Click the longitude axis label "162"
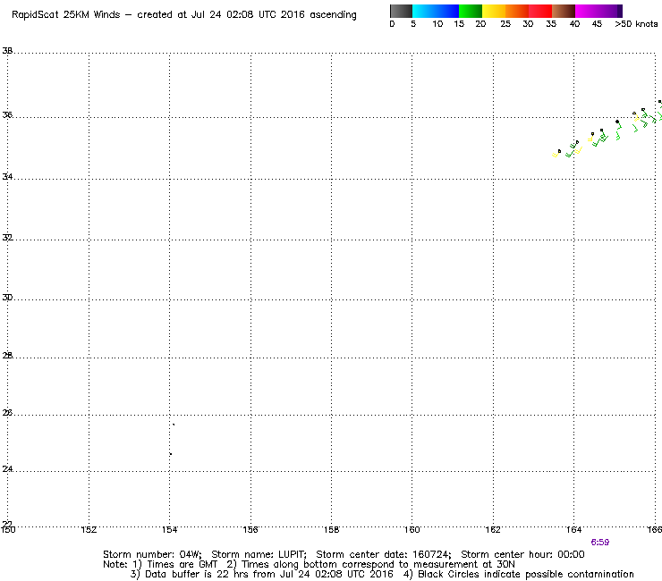Viewport: 662px width, 581px height. point(493,529)
